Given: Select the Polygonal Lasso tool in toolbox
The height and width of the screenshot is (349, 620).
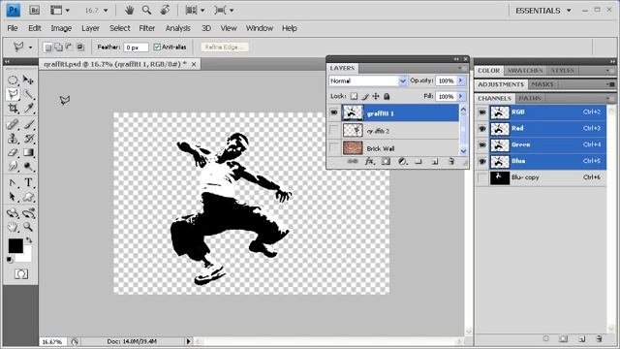Looking at the screenshot, I should tap(13, 94).
